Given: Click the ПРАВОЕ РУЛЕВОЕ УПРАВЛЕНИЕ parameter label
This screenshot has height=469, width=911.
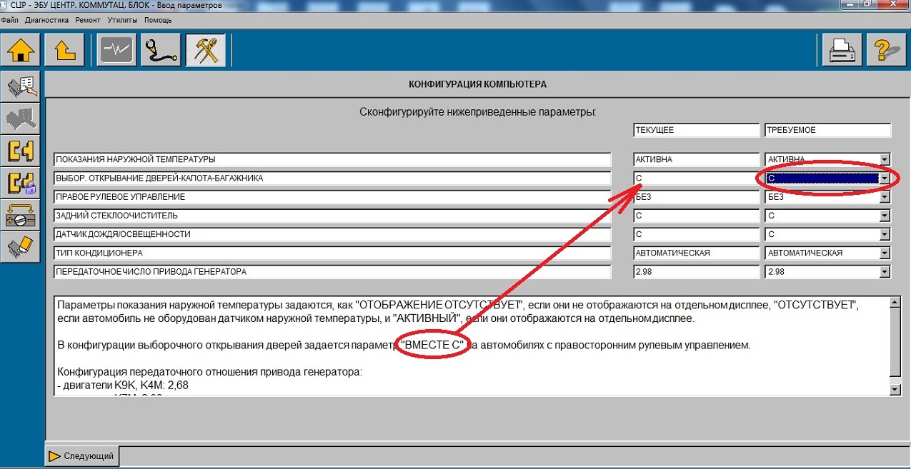Looking at the screenshot, I should [332, 197].
